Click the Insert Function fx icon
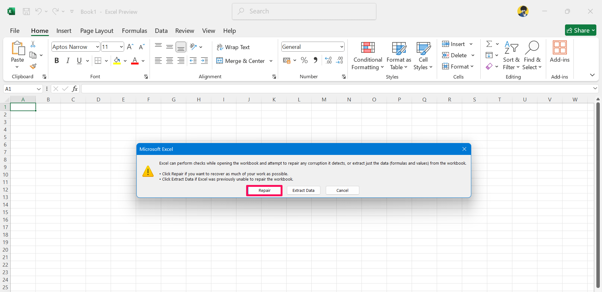The height and width of the screenshot is (292, 602). coord(75,89)
